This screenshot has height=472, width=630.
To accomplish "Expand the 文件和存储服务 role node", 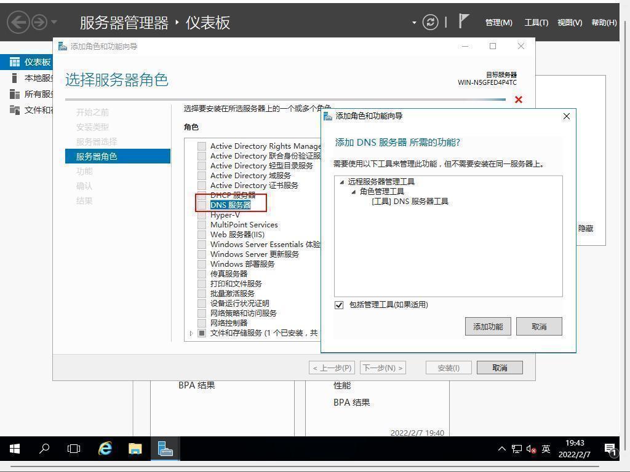I will tap(191, 333).
